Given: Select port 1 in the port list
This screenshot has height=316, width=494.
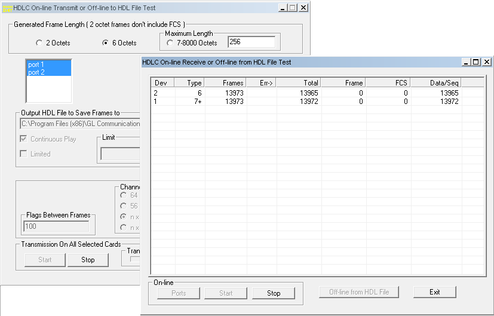Looking at the screenshot, I should coord(49,65).
